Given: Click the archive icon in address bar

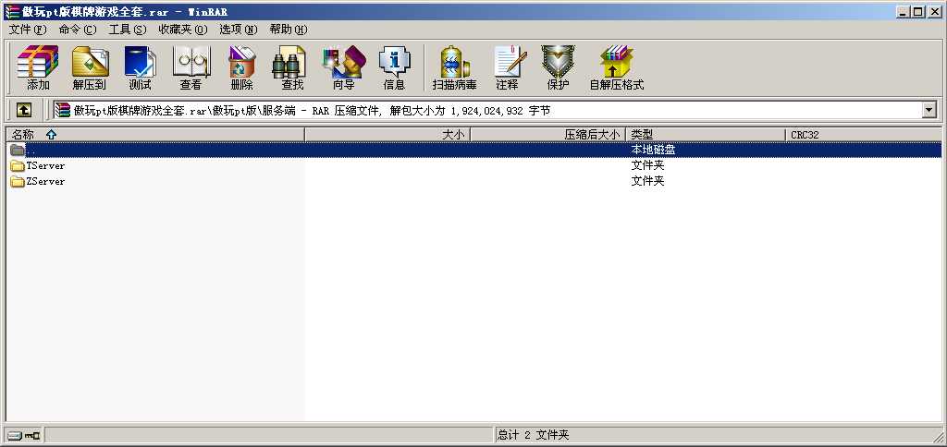Looking at the screenshot, I should click(x=62, y=110).
